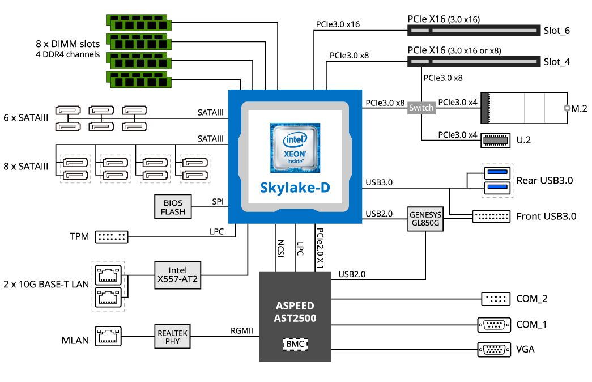Click the 'Front USB3.0' label
The image size is (592, 382).
coord(546,217)
